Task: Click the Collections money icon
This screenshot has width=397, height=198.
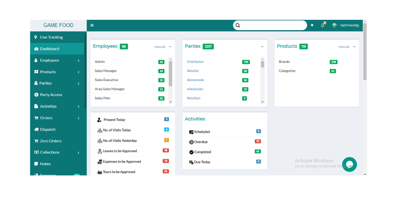Action: pyautogui.click(x=36, y=152)
